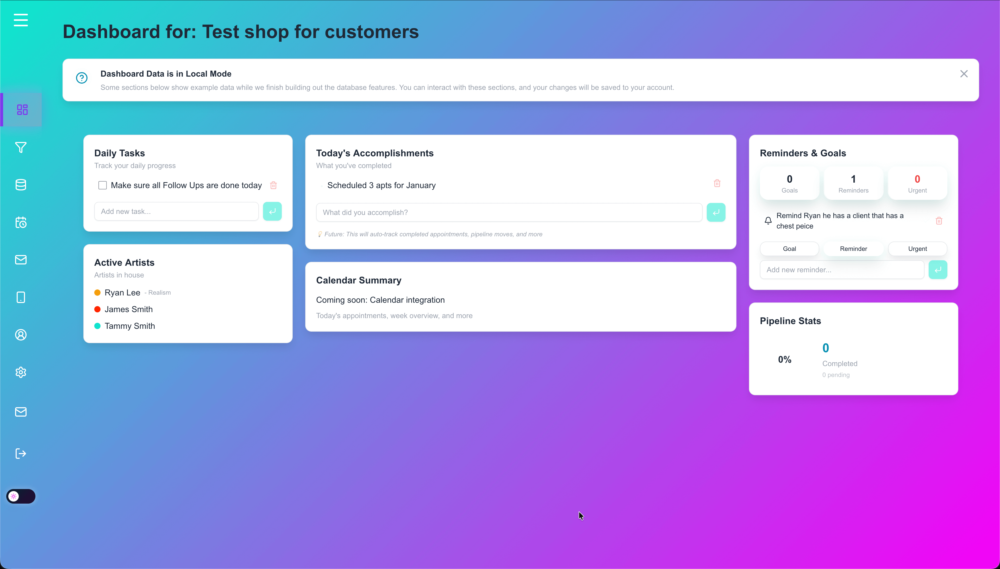Open the top envelope mail icon
1000x569 pixels.
[20, 259]
